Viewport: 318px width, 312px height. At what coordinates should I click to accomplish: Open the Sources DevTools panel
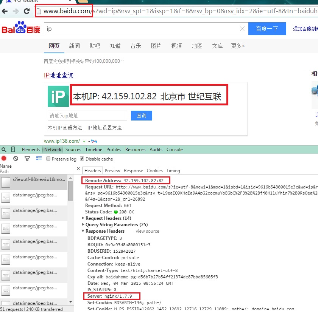pyautogui.click(x=73, y=150)
